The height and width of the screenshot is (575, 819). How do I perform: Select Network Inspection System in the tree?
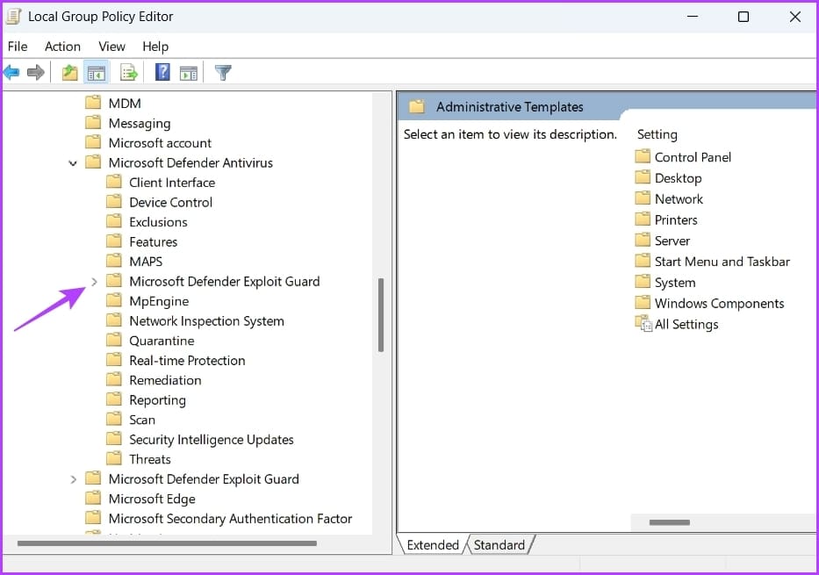206,320
